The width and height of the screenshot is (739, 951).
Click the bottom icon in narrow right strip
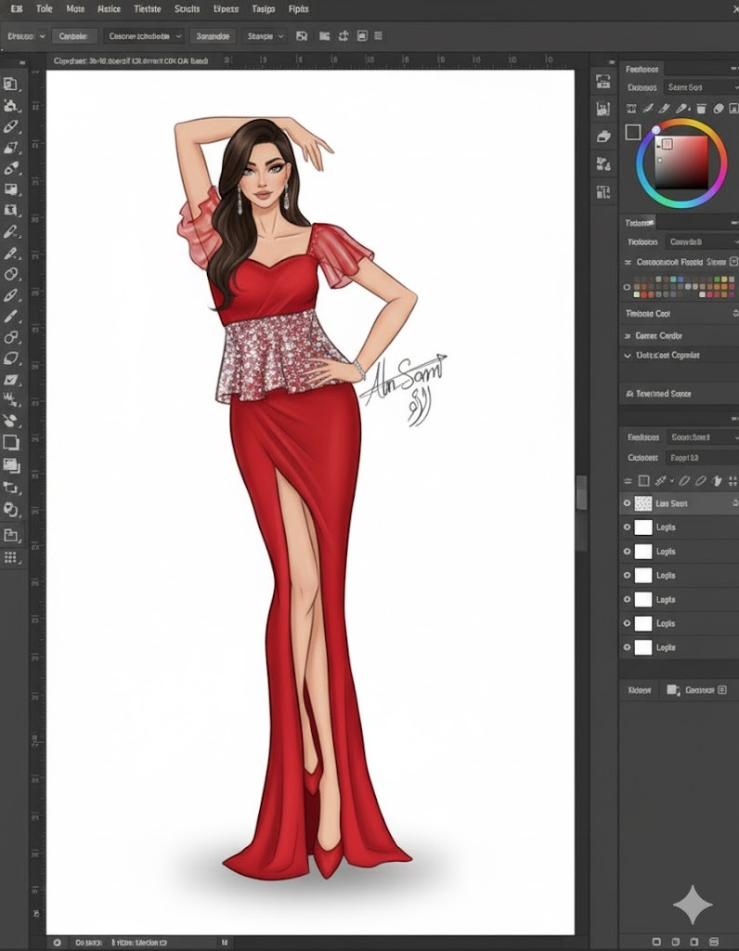603,192
